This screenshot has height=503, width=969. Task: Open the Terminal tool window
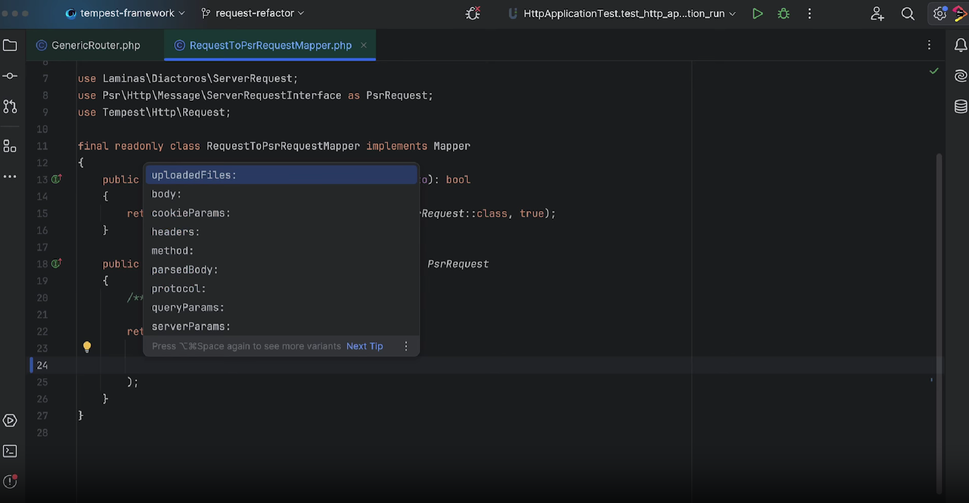[x=10, y=451]
